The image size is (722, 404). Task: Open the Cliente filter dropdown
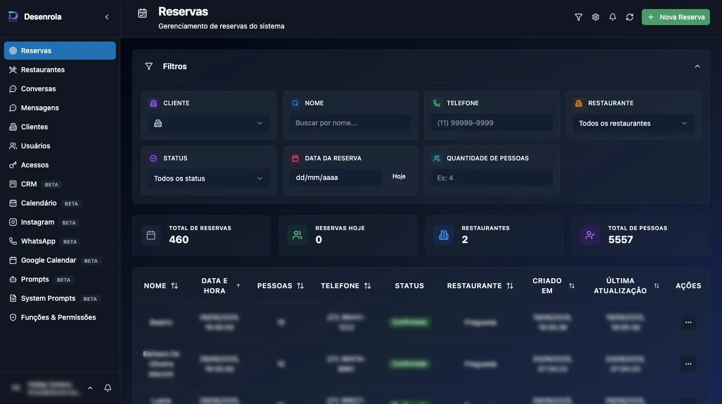[209, 123]
